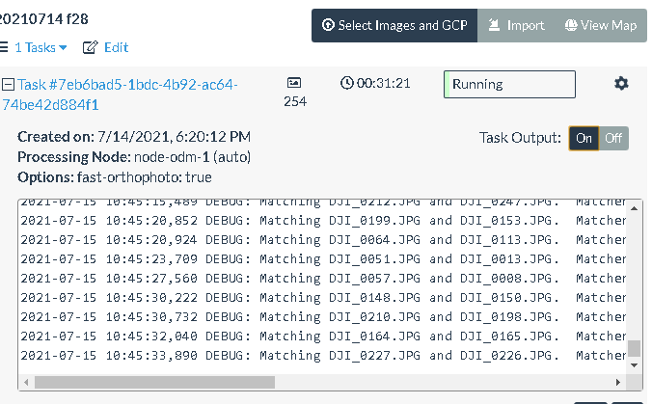
Task: Click the Running progress bar
Action: pos(509,84)
